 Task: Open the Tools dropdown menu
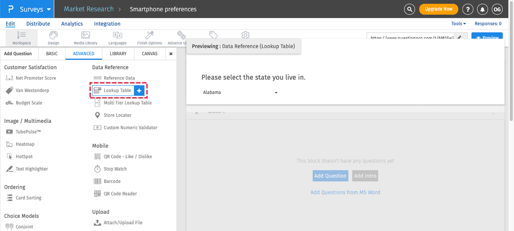pos(458,24)
